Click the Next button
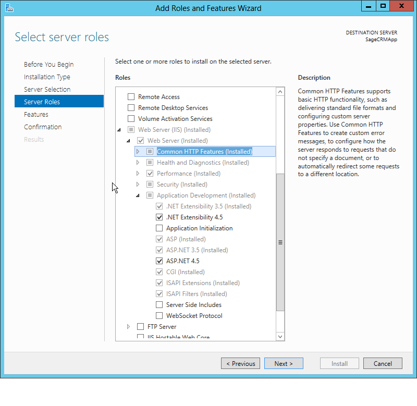The image size is (417, 406). point(284,363)
